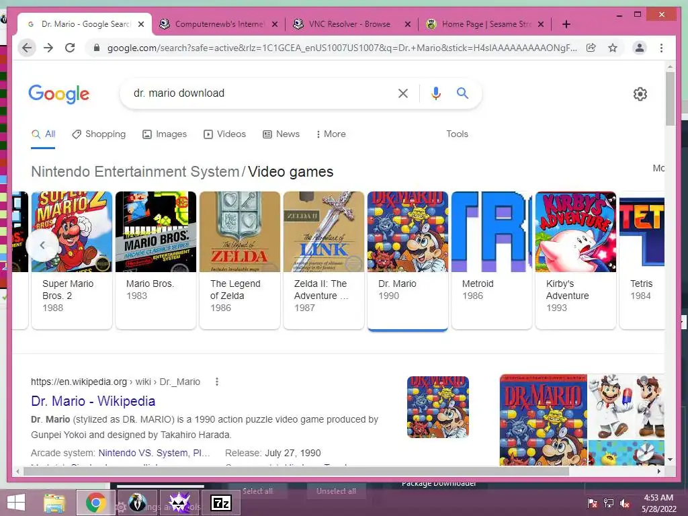This screenshot has width=688, height=516.
Task: Select the Shopping search filter
Action: pos(99,134)
